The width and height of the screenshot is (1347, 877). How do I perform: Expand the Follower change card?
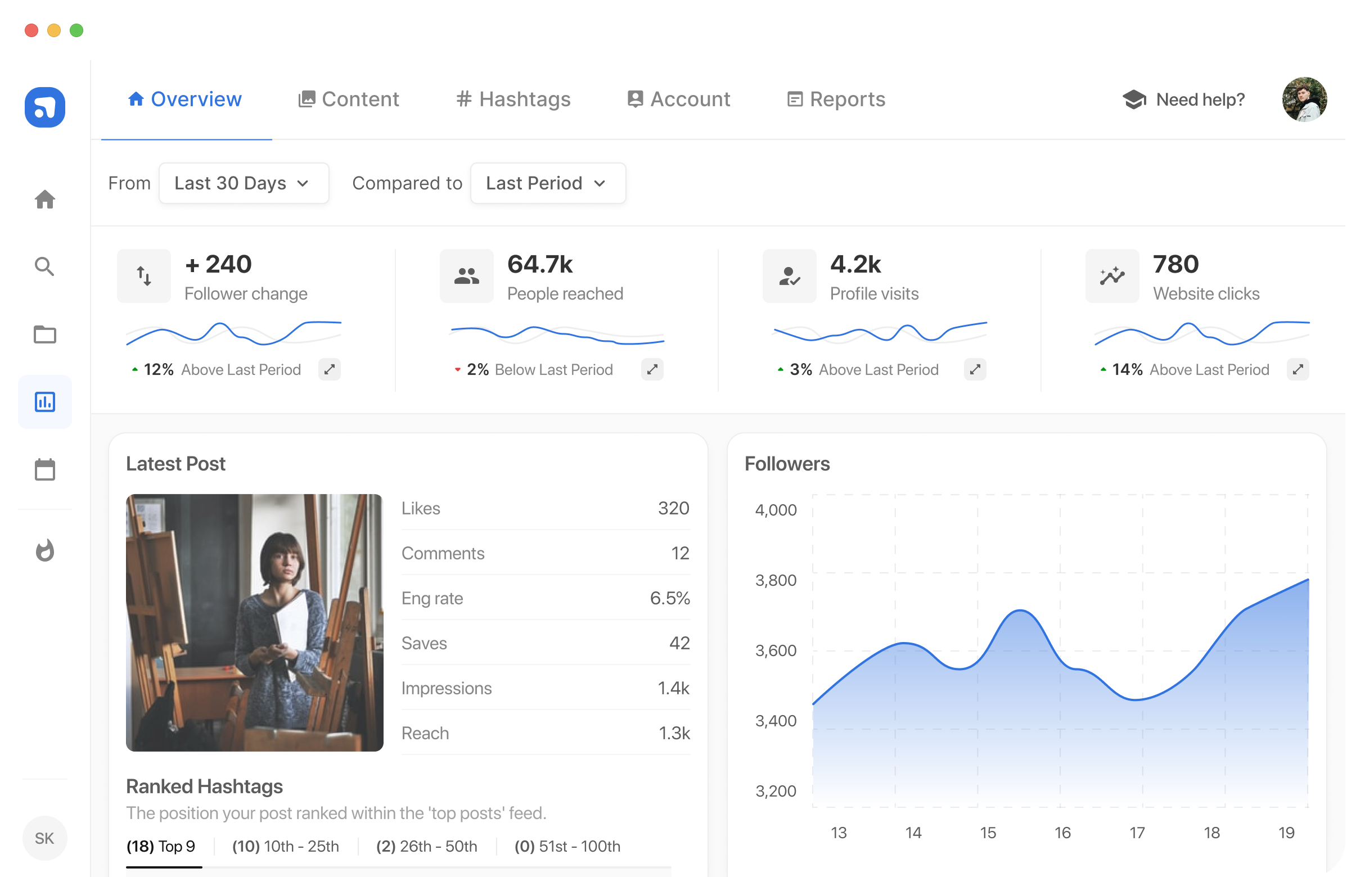click(x=330, y=369)
